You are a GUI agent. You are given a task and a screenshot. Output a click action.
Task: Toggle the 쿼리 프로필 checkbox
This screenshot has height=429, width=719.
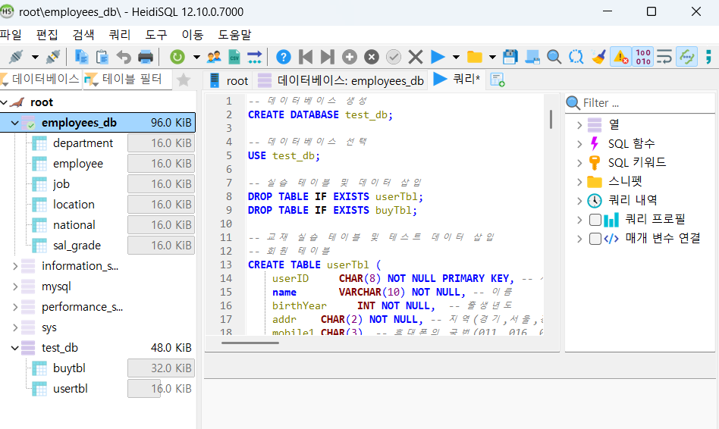pyautogui.click(x=595, y=220)
